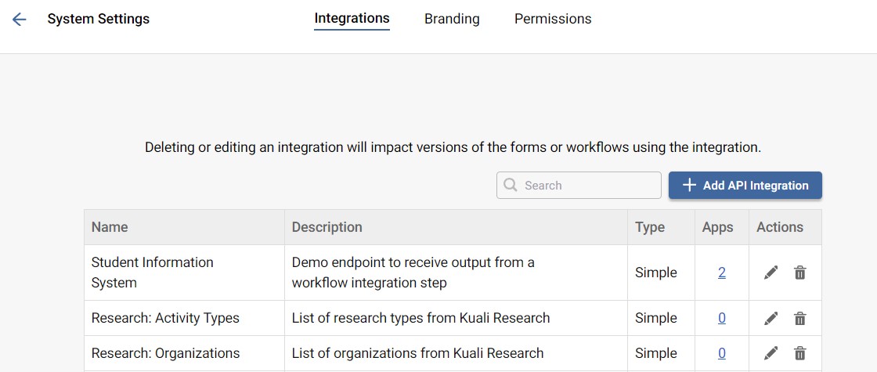
Task: Go to the Permissions tab
Action: click(x=553, y=19)
